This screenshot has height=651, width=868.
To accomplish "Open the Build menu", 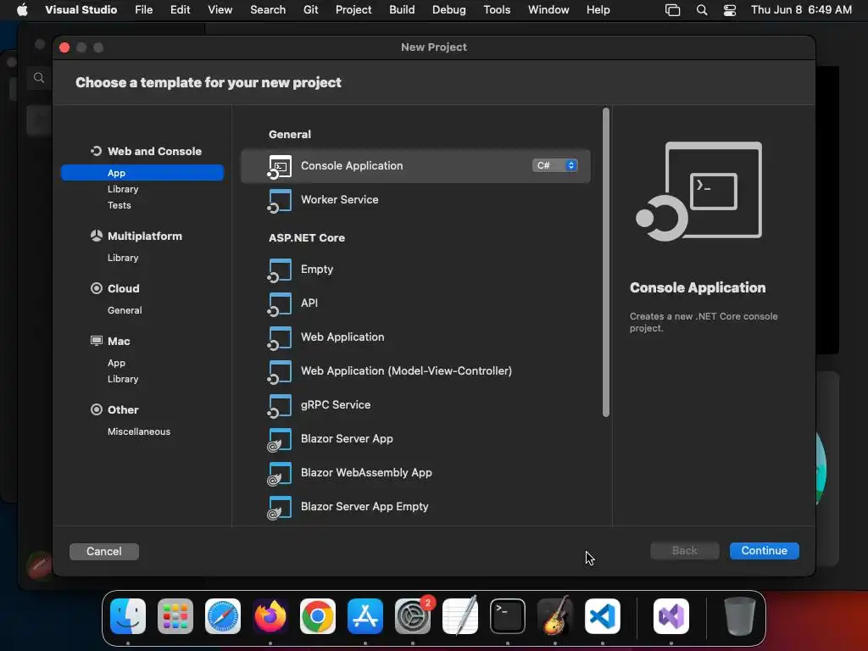I will pos(402,9).
